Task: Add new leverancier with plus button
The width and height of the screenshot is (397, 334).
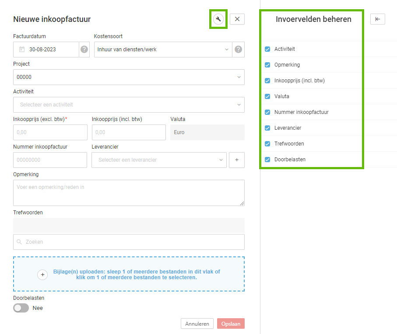Action: click(x=237, y=160)
